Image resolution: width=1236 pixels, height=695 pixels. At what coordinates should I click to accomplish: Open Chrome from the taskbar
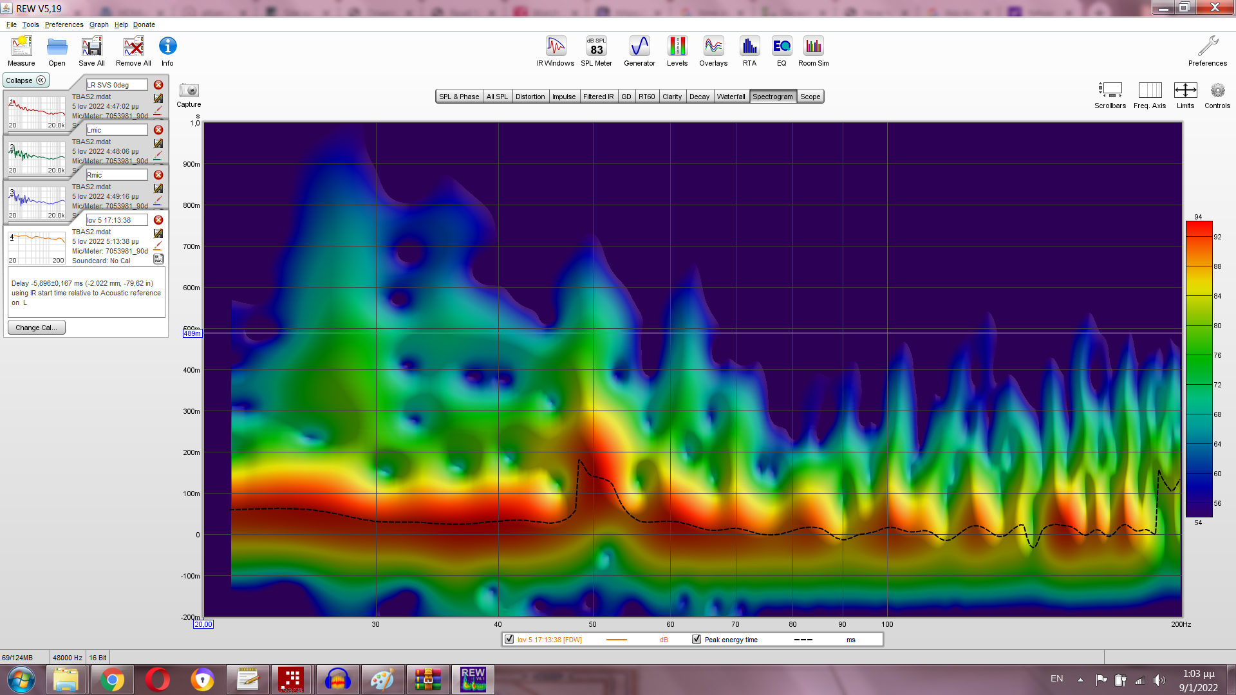pos(112,680)
